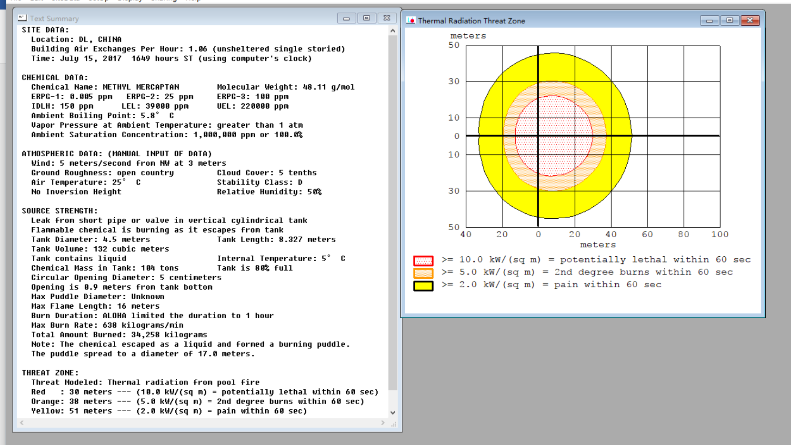Click the 'IDLH: 150 ppm' value
Screen dimensions: 791x445
tap(62, 106)
